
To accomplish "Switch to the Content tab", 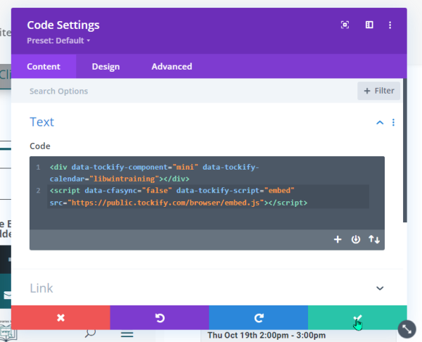I will pyautogui.click(x=44, y=67).
